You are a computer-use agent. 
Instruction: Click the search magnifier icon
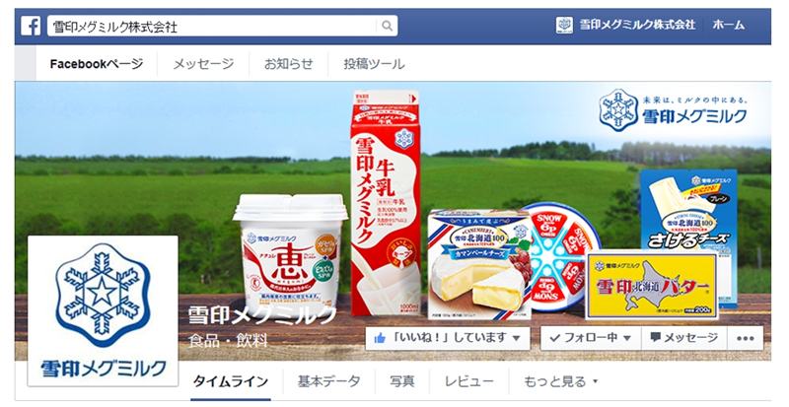click(x=387, y=26)
